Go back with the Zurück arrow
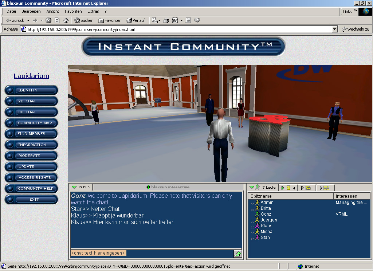Viewport: 373px width, 271px height. (15, 20)
